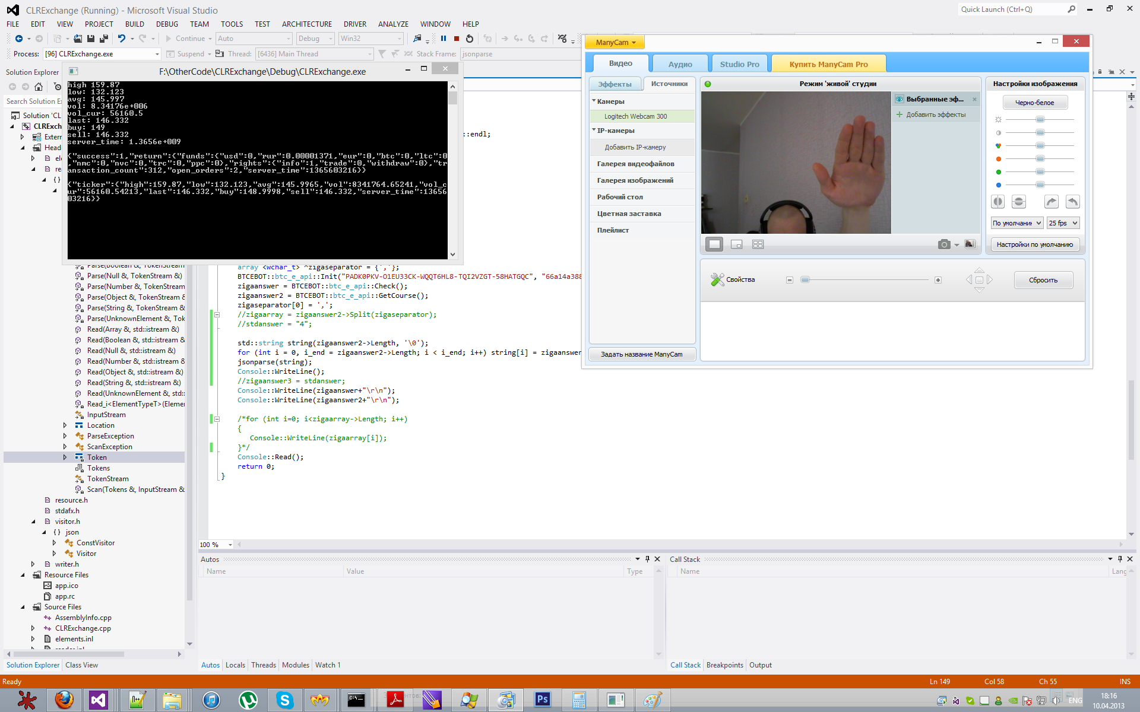Expand the Location tree node

[65, 425]
